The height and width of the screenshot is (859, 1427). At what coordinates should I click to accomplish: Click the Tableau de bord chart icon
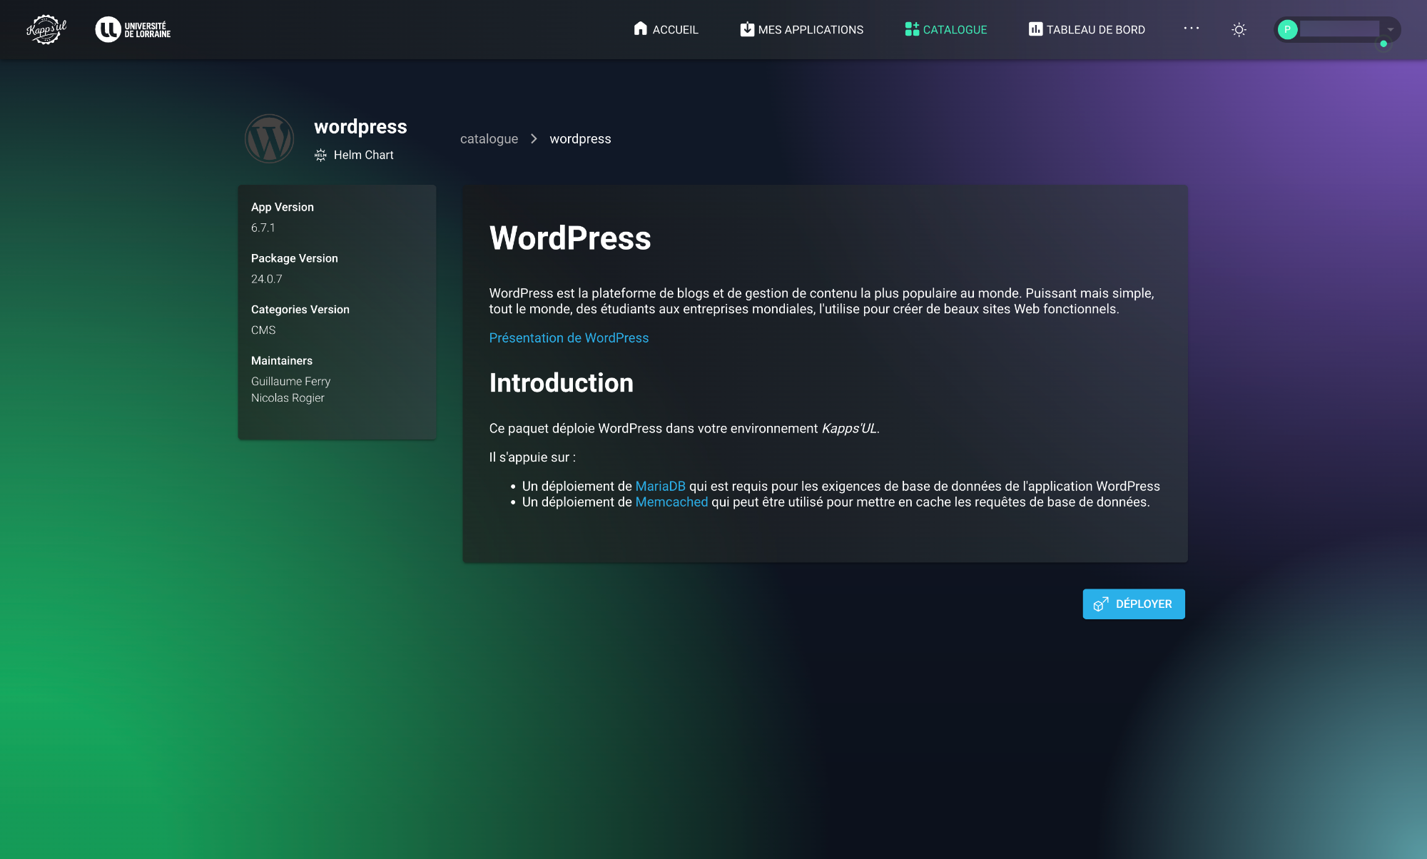coord(1035,29)
